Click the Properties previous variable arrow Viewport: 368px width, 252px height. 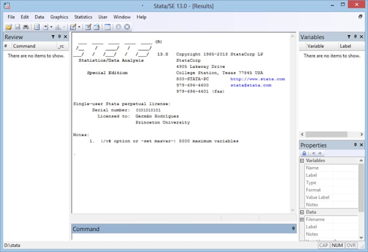click(x=313, y=153)
